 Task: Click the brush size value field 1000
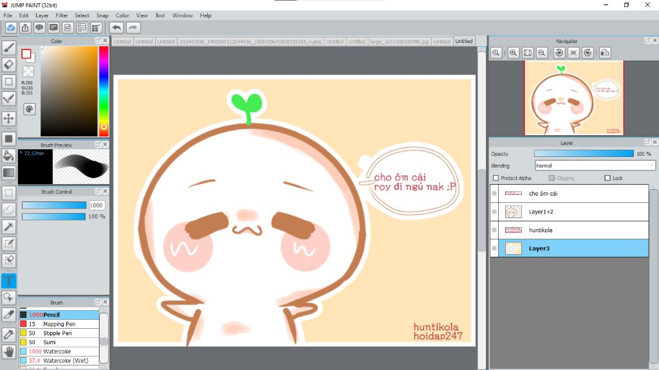click(x=97, y=205)
